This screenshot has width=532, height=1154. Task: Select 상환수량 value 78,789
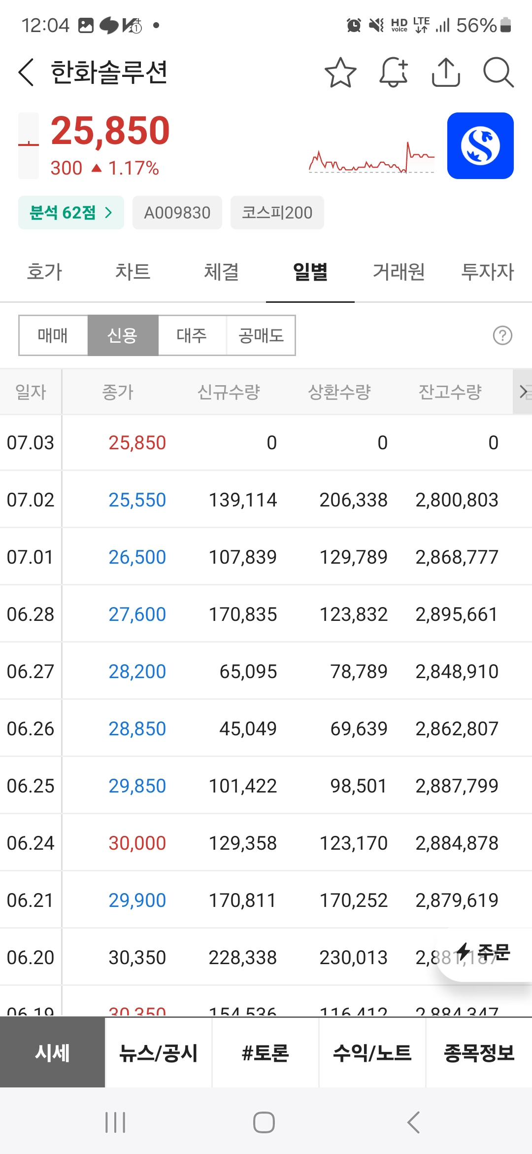point(359,672)
